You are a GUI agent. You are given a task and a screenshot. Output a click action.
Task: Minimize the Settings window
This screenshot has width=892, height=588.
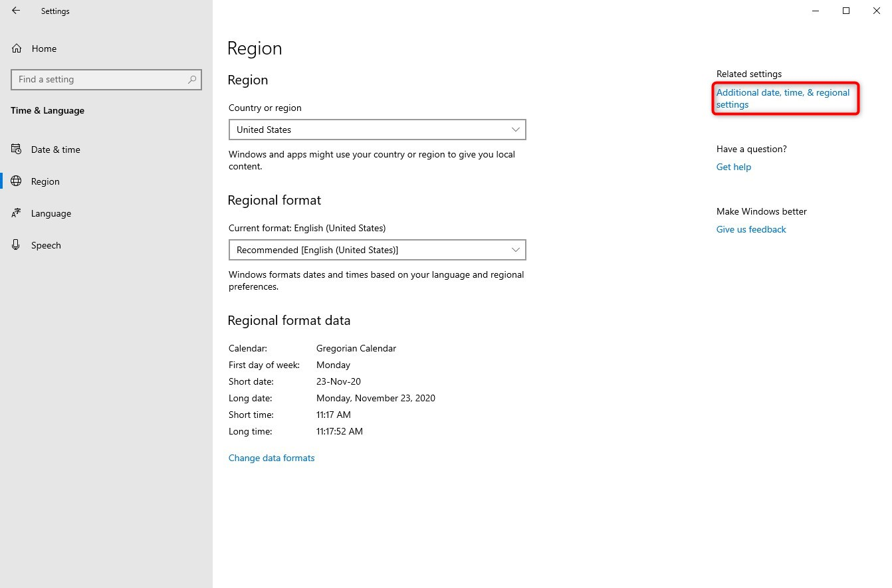pos(816,11)
